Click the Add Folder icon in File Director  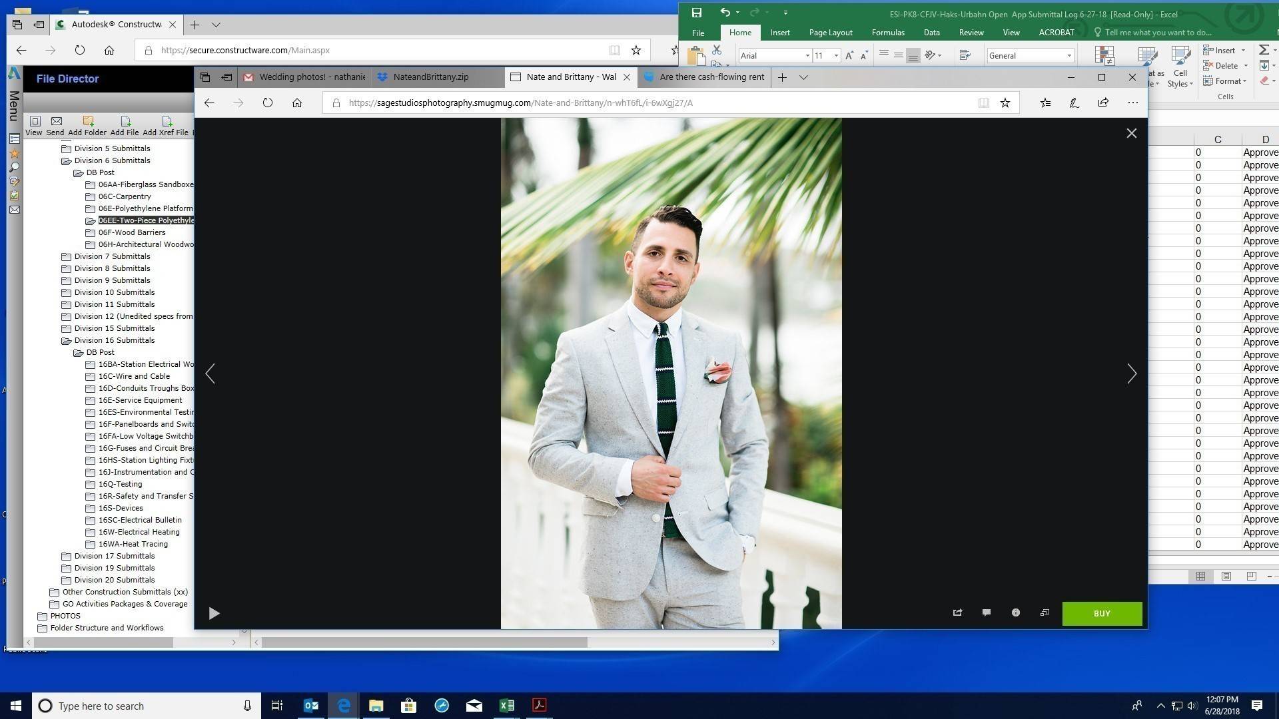coord(88,122)
